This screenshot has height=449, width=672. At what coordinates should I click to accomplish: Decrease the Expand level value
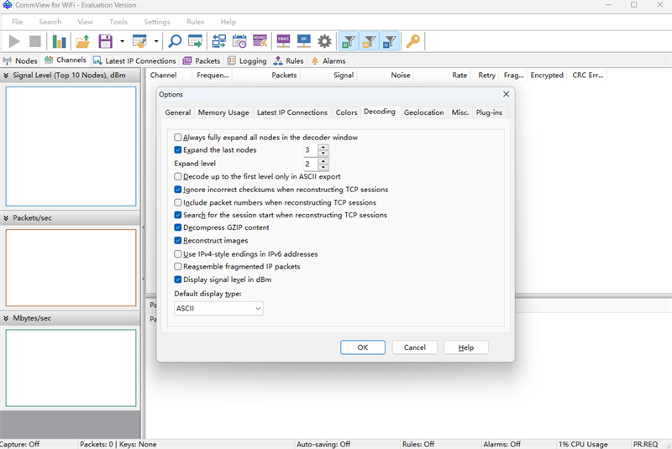tap(323, 167)
